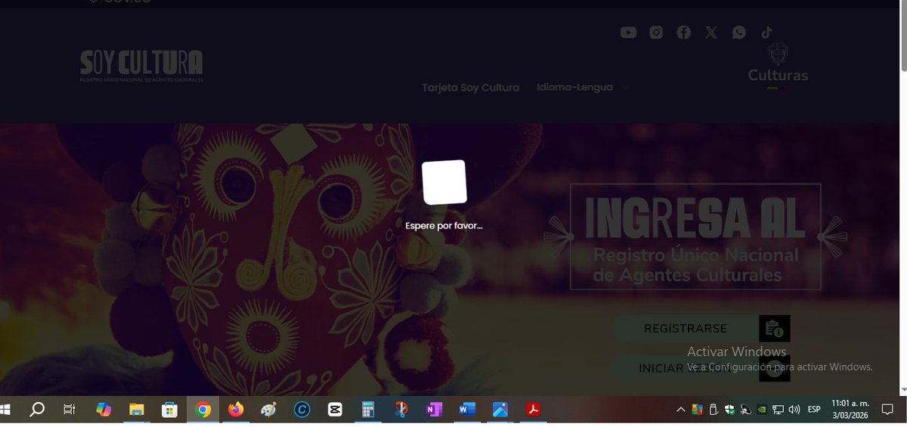The image size is (907, 427).
Task: Expand the Idioma-Lengua dropdown chevron
Action: (625, 88)
